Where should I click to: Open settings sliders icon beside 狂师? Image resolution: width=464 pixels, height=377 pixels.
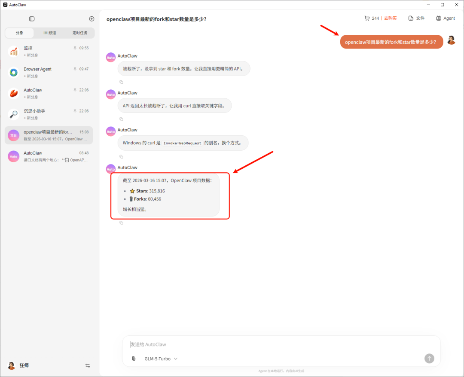[88, 366]
